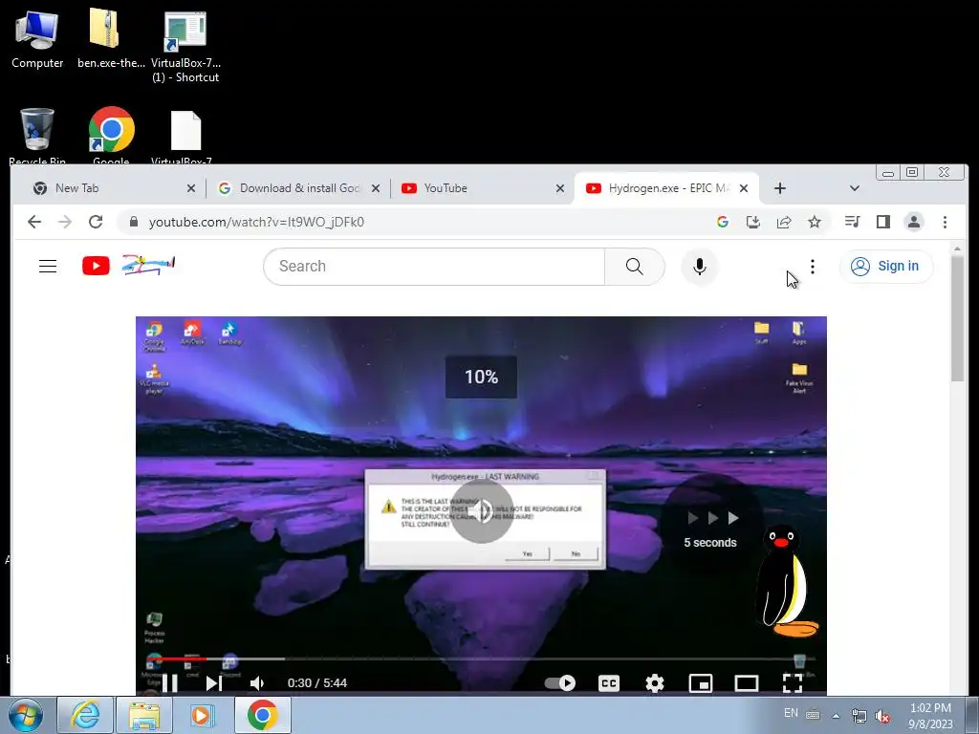This screenshot has height=734, width=979.
Task: Show hidden tray icons arrow
Action: click(836, 716)
